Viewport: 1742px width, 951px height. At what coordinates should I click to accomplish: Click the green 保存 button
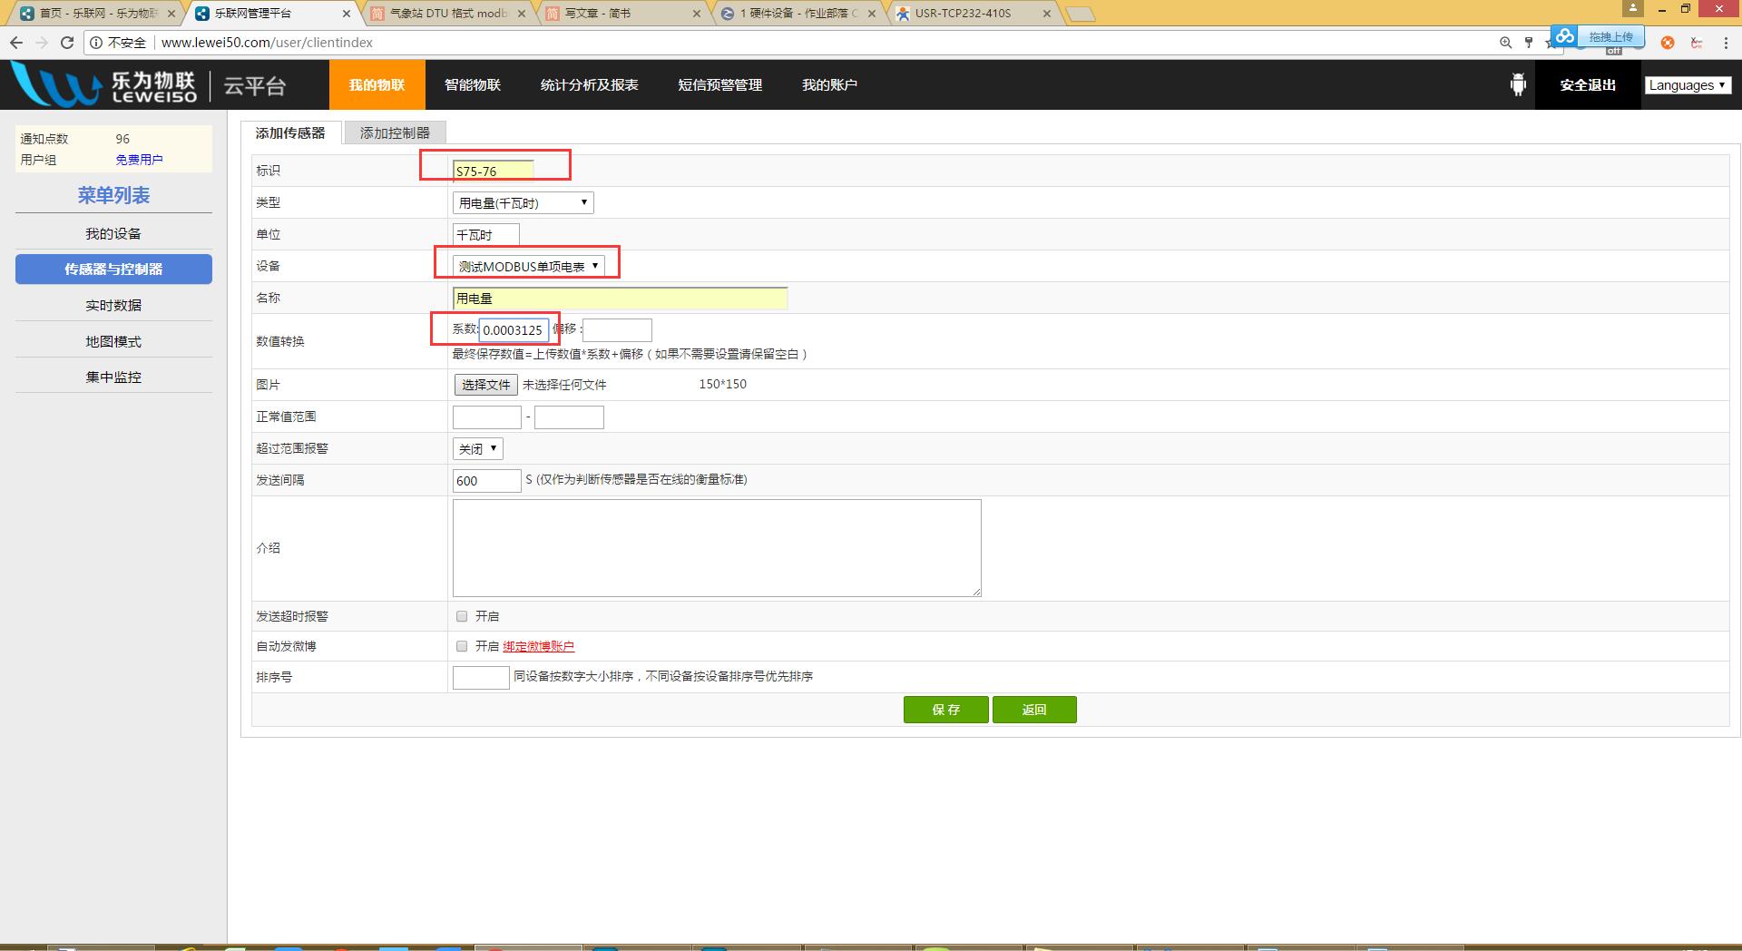pyautogui.click(x=946, y=710)
